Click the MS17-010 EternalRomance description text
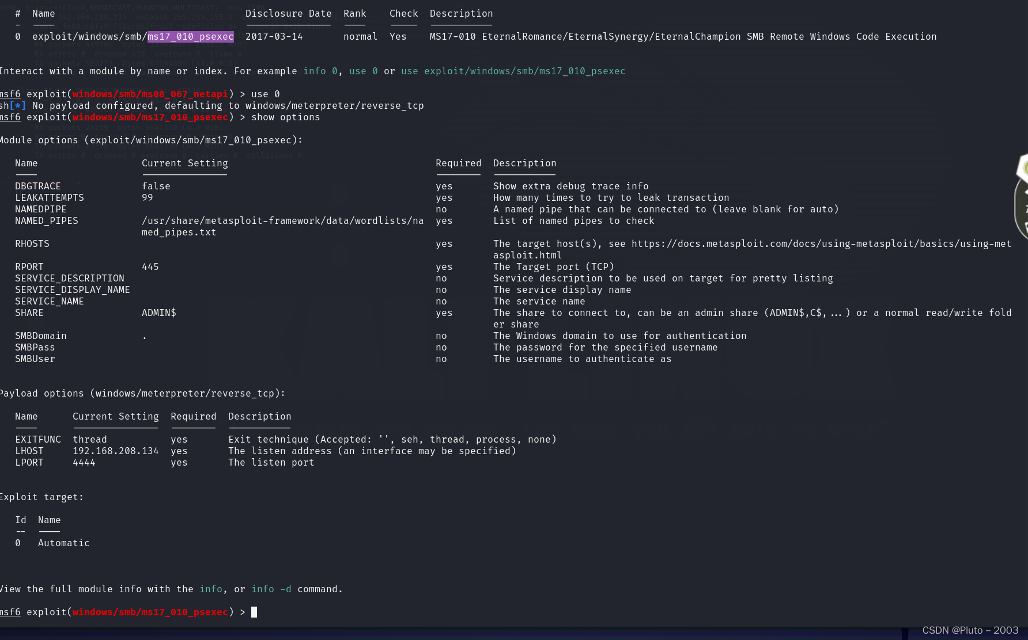The height and width of the screenshot is (640, 1028). click(x=683, y=37)
